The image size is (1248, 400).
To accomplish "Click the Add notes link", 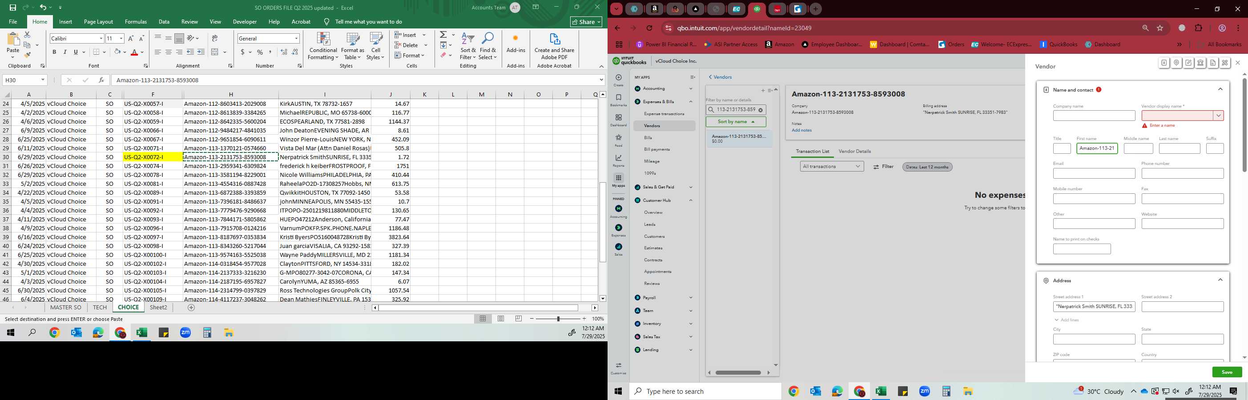I will 801,130.
